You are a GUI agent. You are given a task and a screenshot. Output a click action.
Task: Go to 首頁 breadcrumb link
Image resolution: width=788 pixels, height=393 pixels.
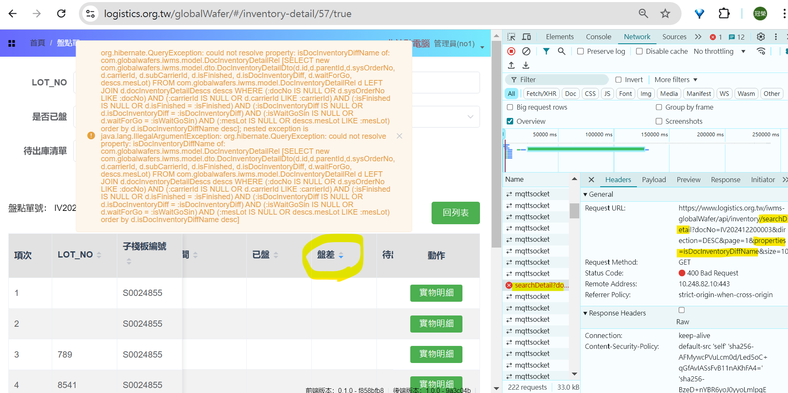[38, 43]
